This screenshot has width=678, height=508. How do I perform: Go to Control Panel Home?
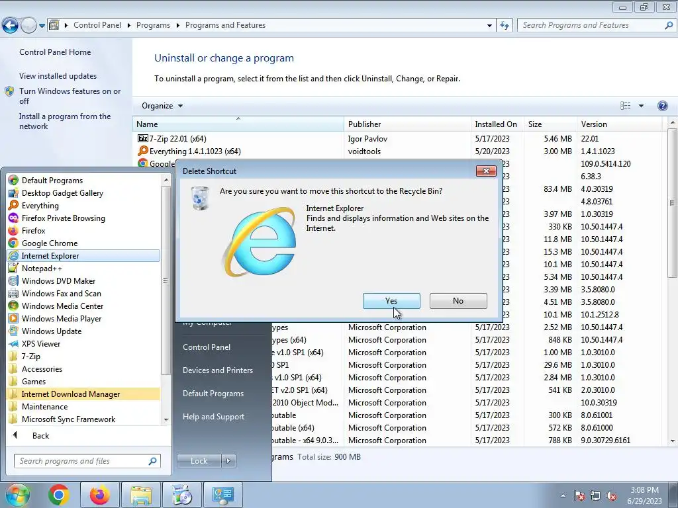pyautogui.click(x=55, y=52)
